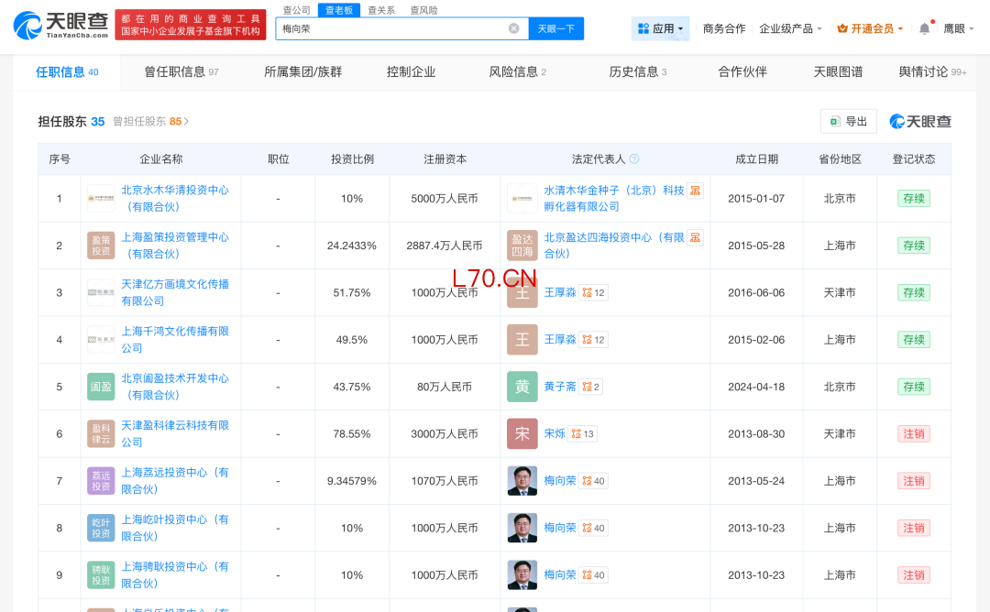
Task: Click the red banner 都在用的商业查询工具
Action: [x=191, y=25]
